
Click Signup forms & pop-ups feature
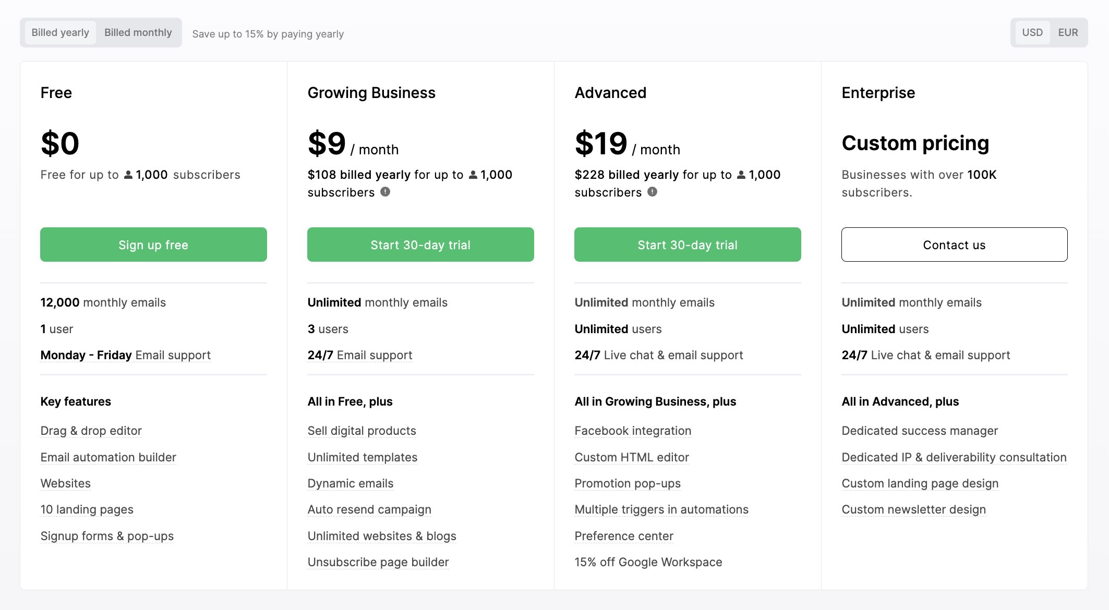(x=107, y=536)
